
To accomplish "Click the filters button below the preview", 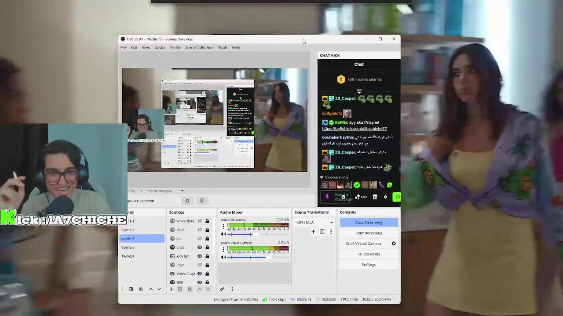I will tap(202, 201).
